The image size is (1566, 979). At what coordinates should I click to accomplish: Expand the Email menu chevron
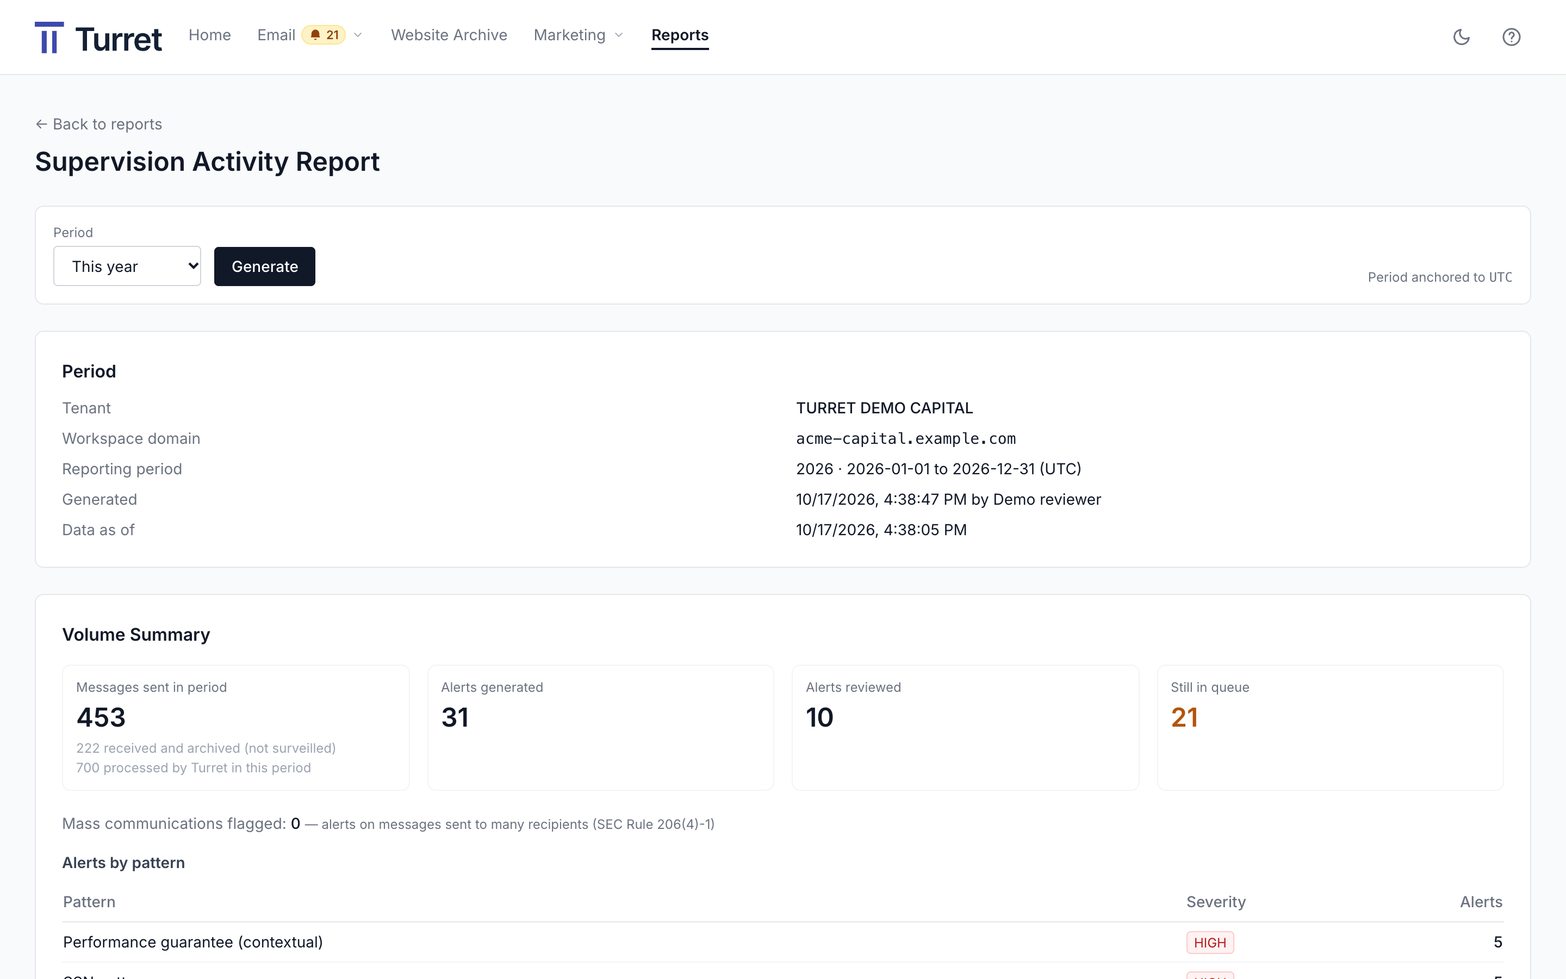358,35
